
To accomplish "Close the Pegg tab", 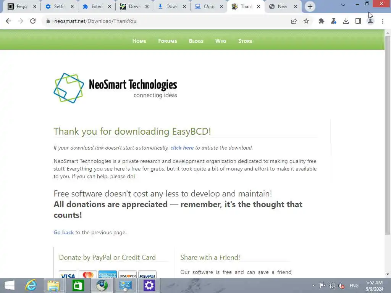I will (35, 7).
